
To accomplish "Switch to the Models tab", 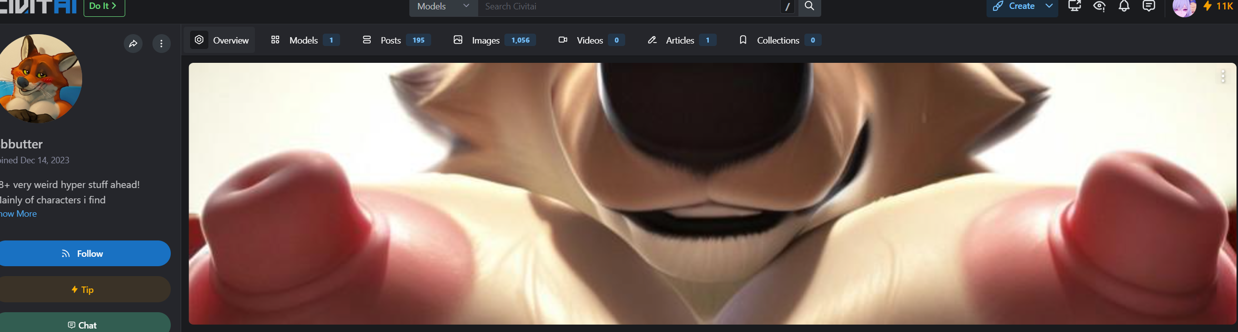I will click(305, 40).
